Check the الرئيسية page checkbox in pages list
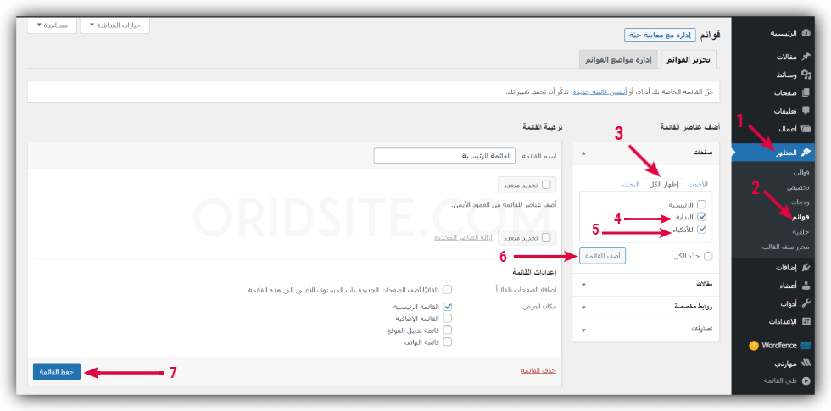831x411 pixels. [702, 204]
